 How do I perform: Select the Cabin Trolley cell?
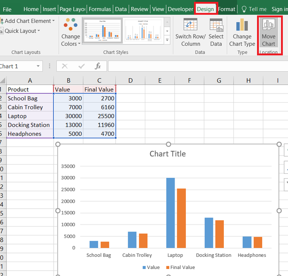pos(30,107)
